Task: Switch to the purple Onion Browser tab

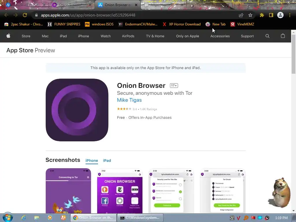Action: 69,5
